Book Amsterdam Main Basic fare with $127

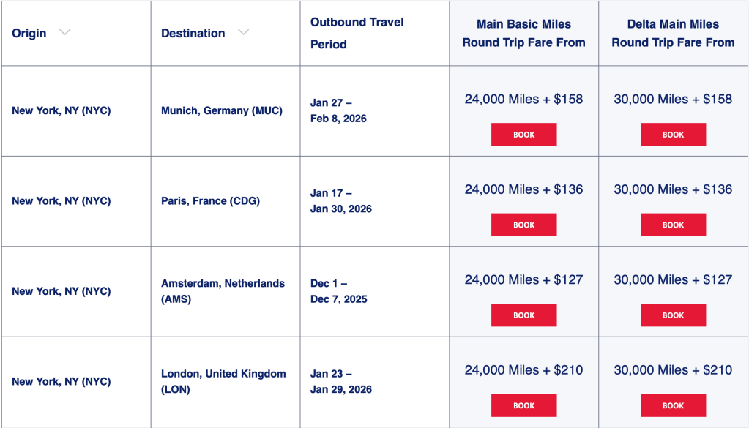point(523,315)
